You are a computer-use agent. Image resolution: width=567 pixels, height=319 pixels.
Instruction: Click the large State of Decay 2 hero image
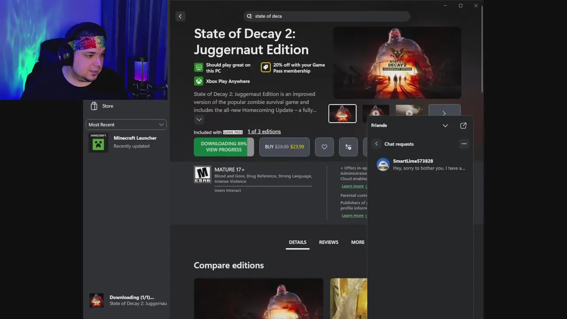pyautogui.click(x=397, y=62)
